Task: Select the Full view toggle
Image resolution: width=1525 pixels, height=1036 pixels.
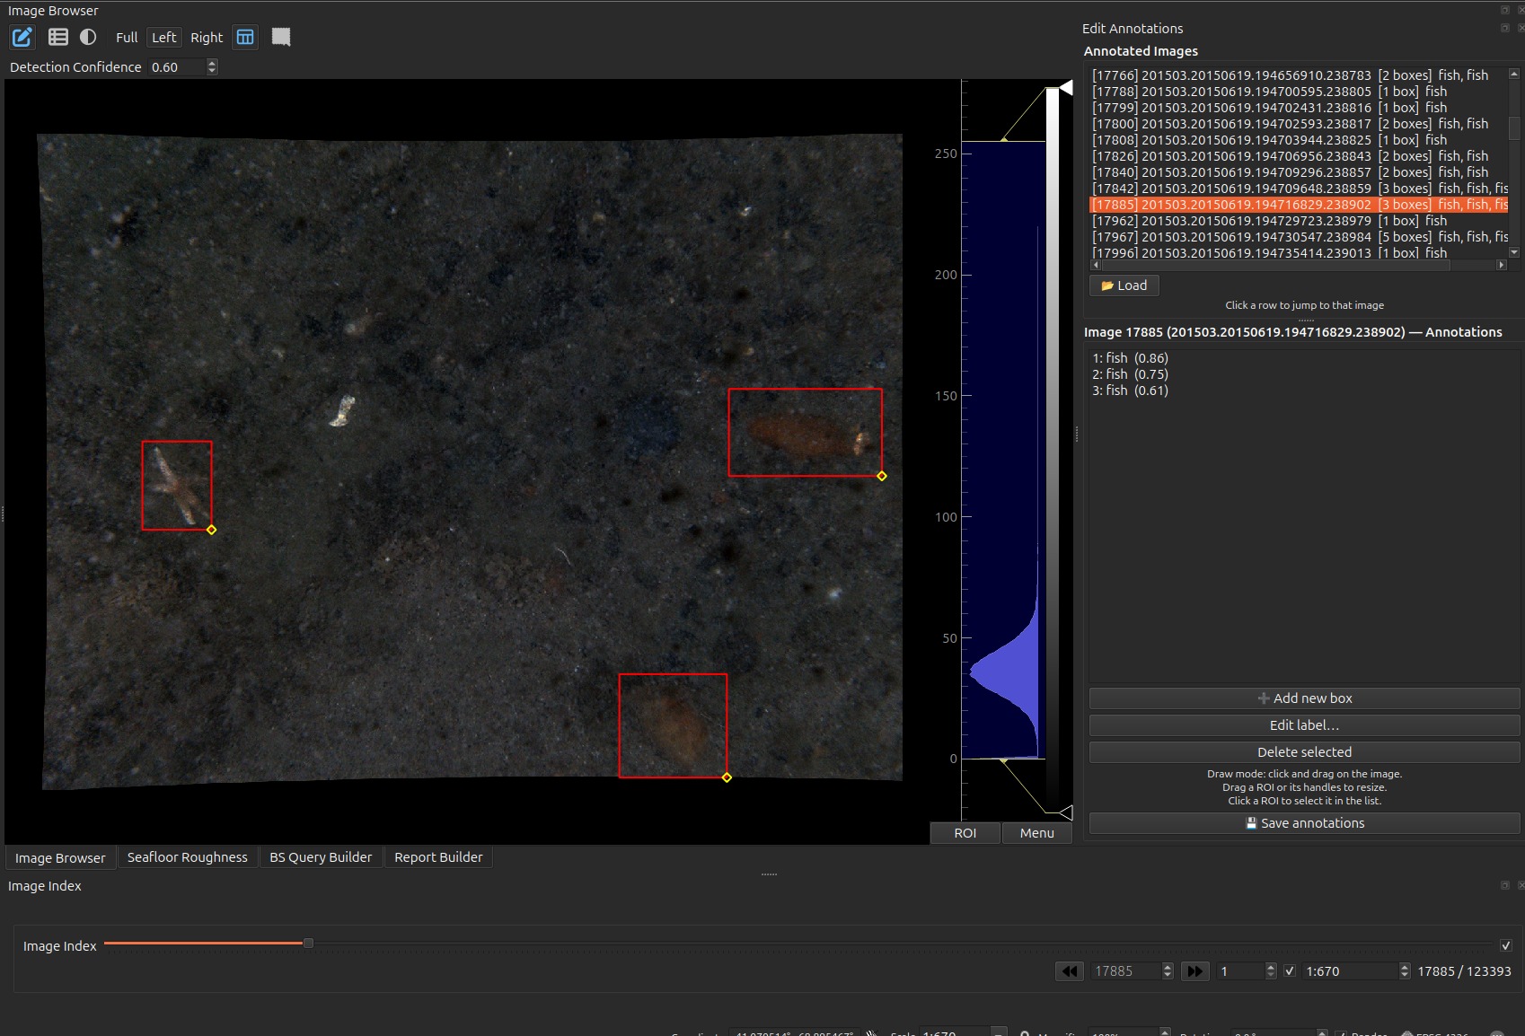Action: click(x=127, y=37)
